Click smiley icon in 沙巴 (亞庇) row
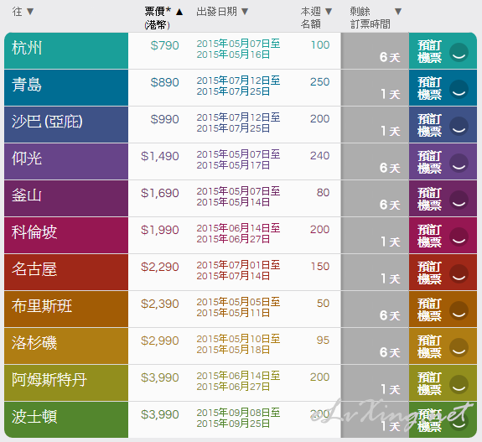Screen dimensions: 482x442 point(459,126)
